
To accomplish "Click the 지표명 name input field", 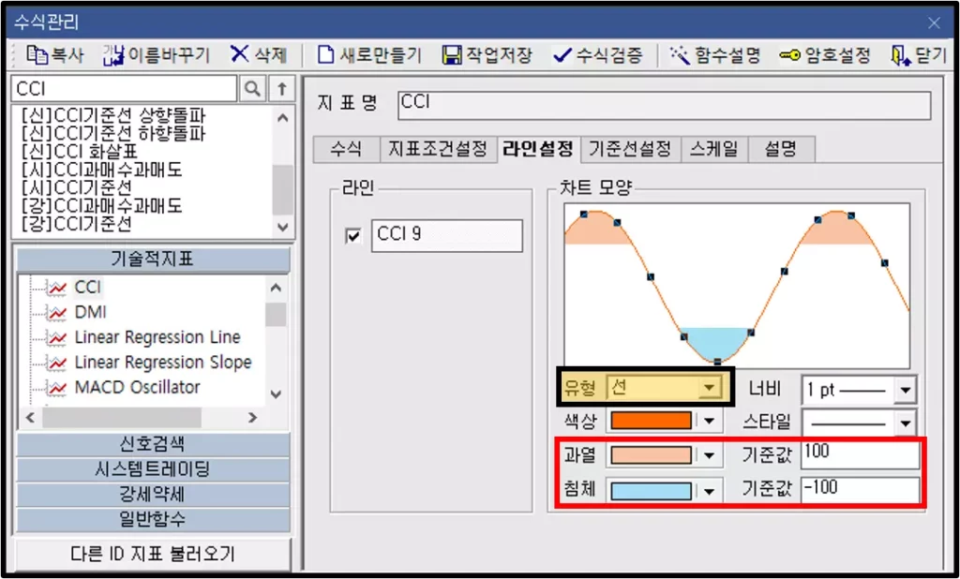I will click(x=665, y=105).
